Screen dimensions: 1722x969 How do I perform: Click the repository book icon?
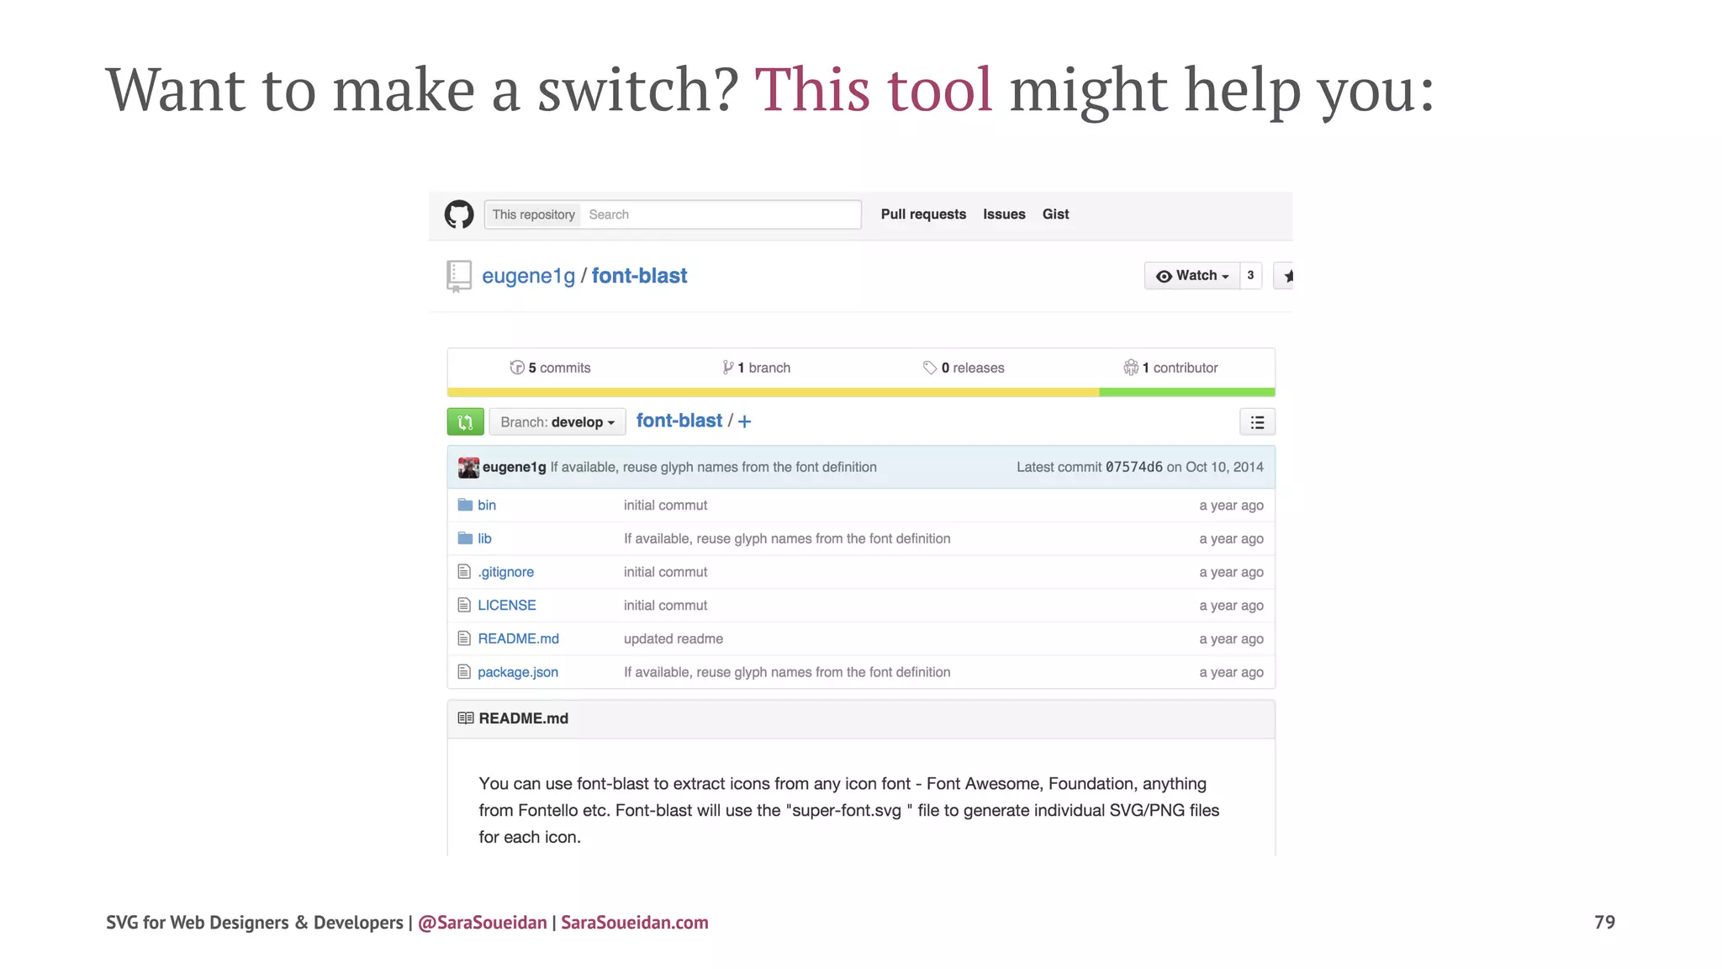pos(459,276)
